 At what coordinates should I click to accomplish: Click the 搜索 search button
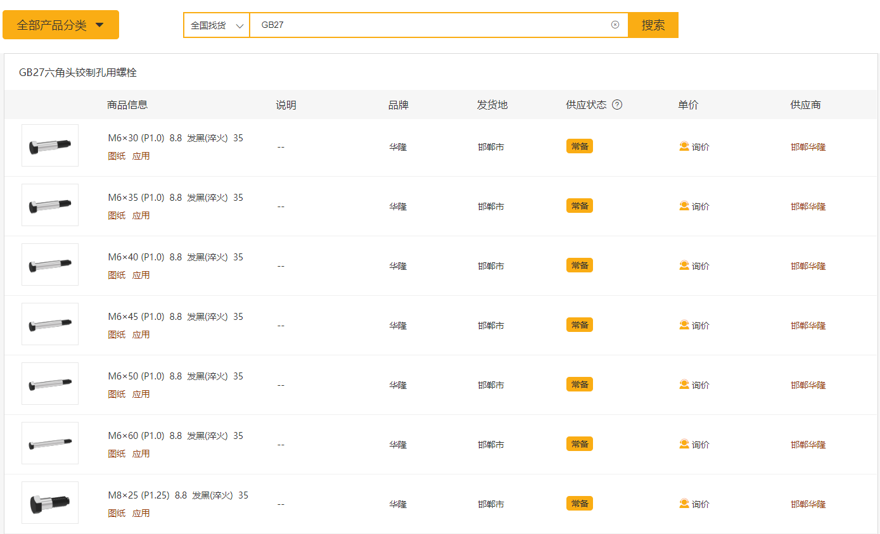click(653, 25)
